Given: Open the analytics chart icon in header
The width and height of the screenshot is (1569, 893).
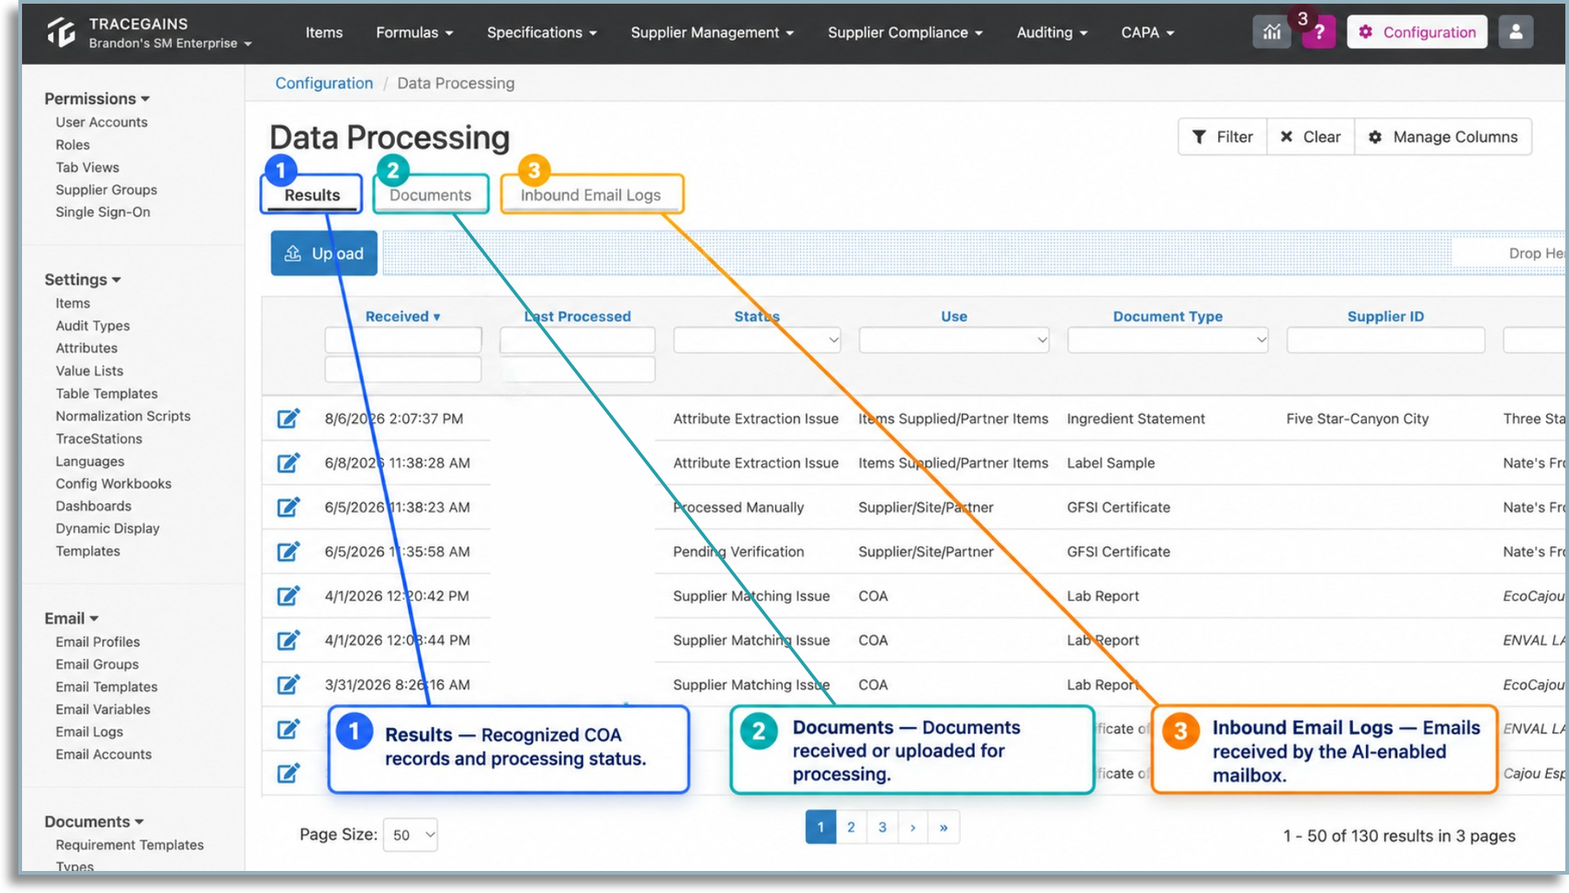Looking at the screenshot, I should click(x=1271, y=32).
